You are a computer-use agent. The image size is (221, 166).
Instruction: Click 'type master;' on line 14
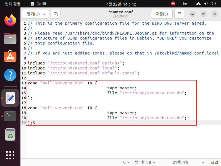click(122, 88)
